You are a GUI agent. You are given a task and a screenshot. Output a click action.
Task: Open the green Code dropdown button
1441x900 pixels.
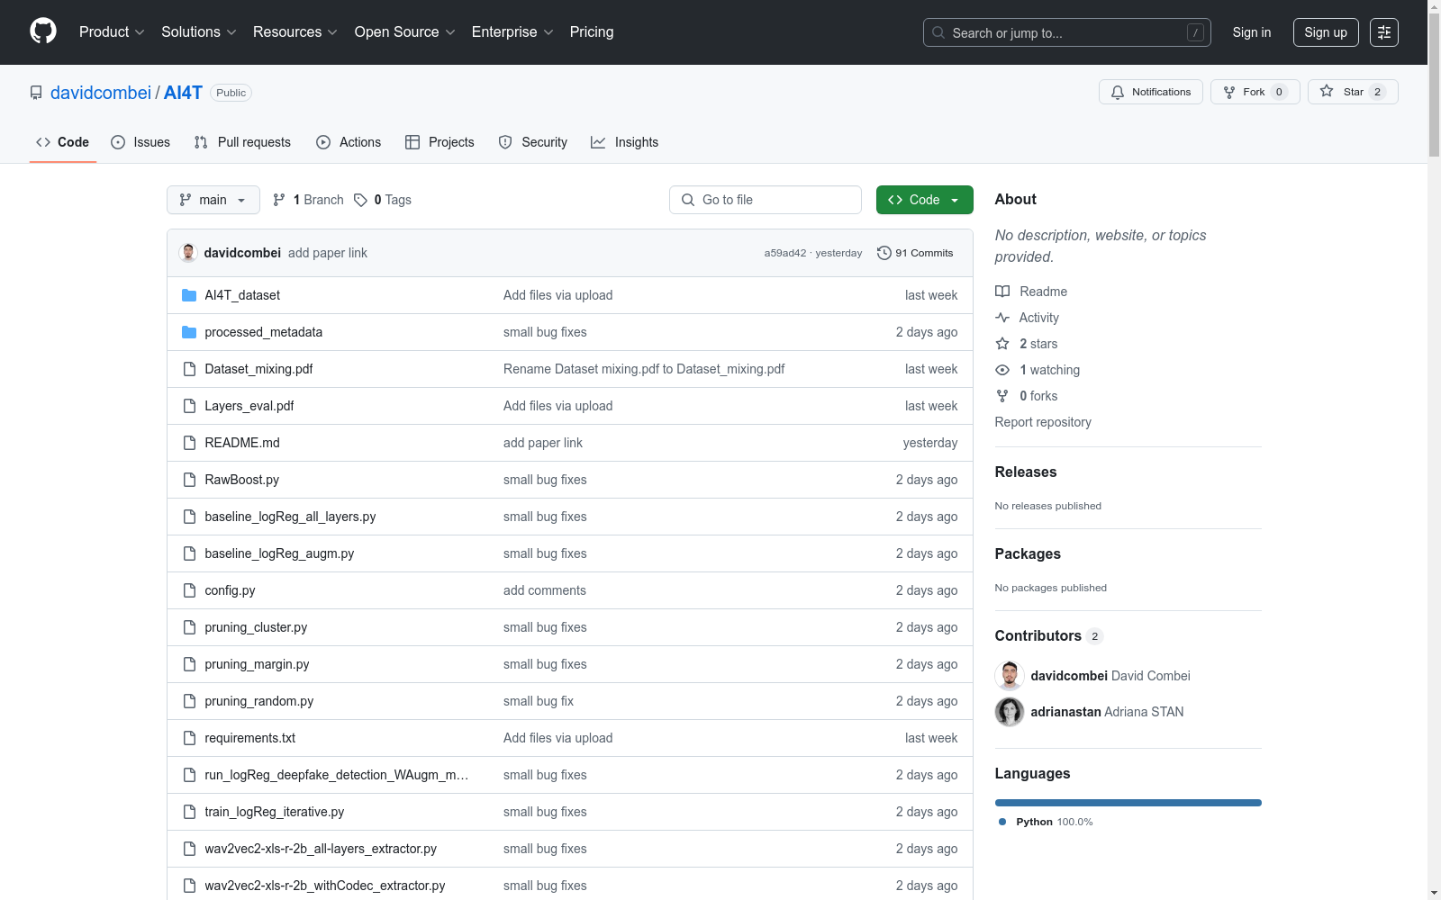[x=925, y=200]
